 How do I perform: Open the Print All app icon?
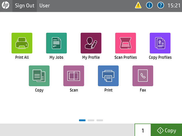click(22, 43)
